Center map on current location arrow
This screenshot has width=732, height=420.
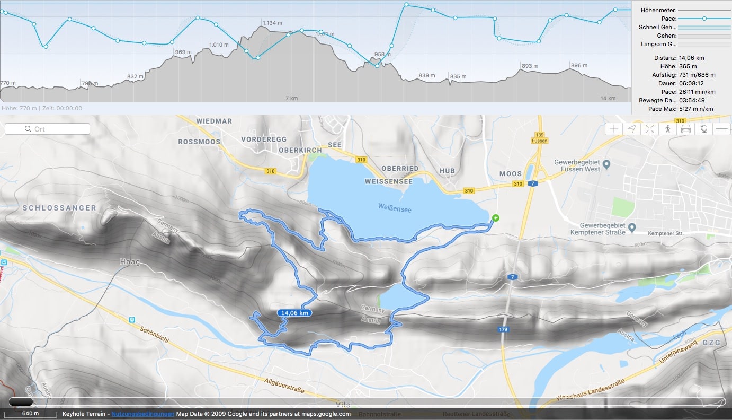[632, 129]
